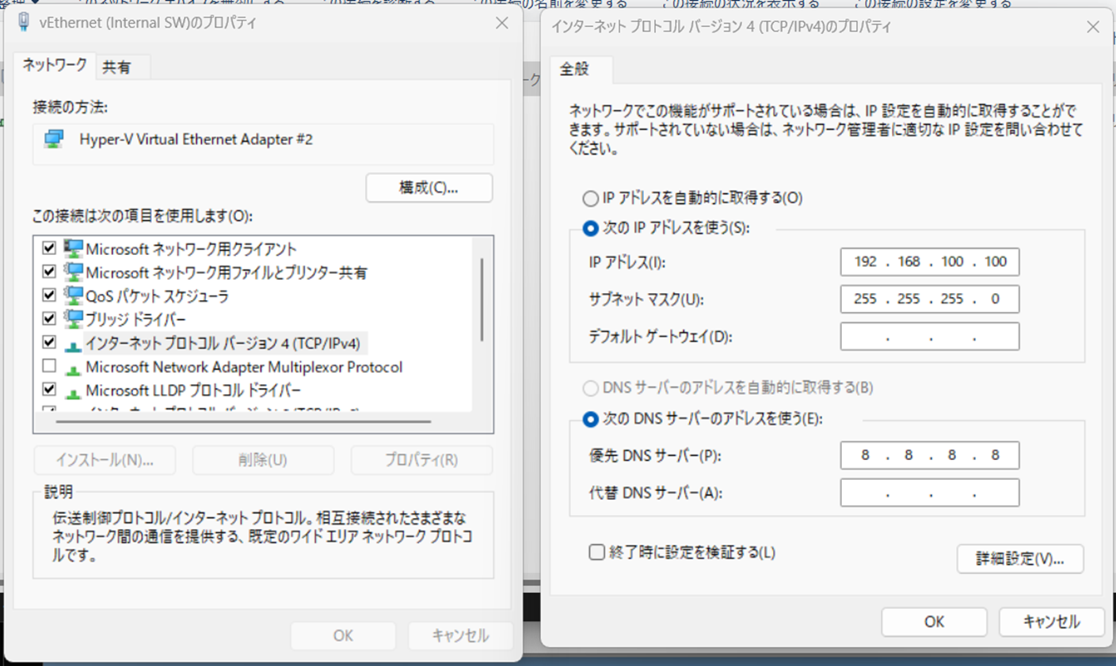Click the TCP/IPv4 protocol icon in list
This screenshot has width=1116, height=666.
pos(73,344)
